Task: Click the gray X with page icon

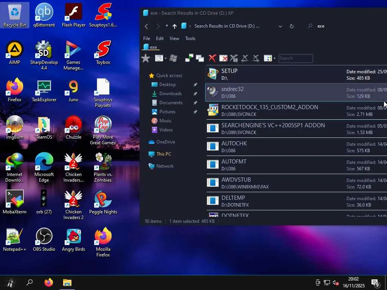Action: [234, 58]
